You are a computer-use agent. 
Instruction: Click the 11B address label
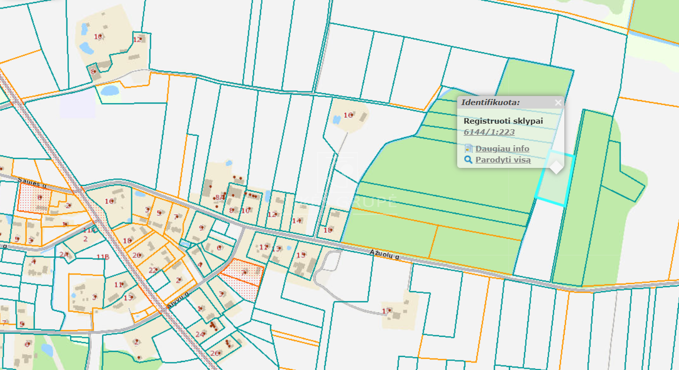click(103, 257)
